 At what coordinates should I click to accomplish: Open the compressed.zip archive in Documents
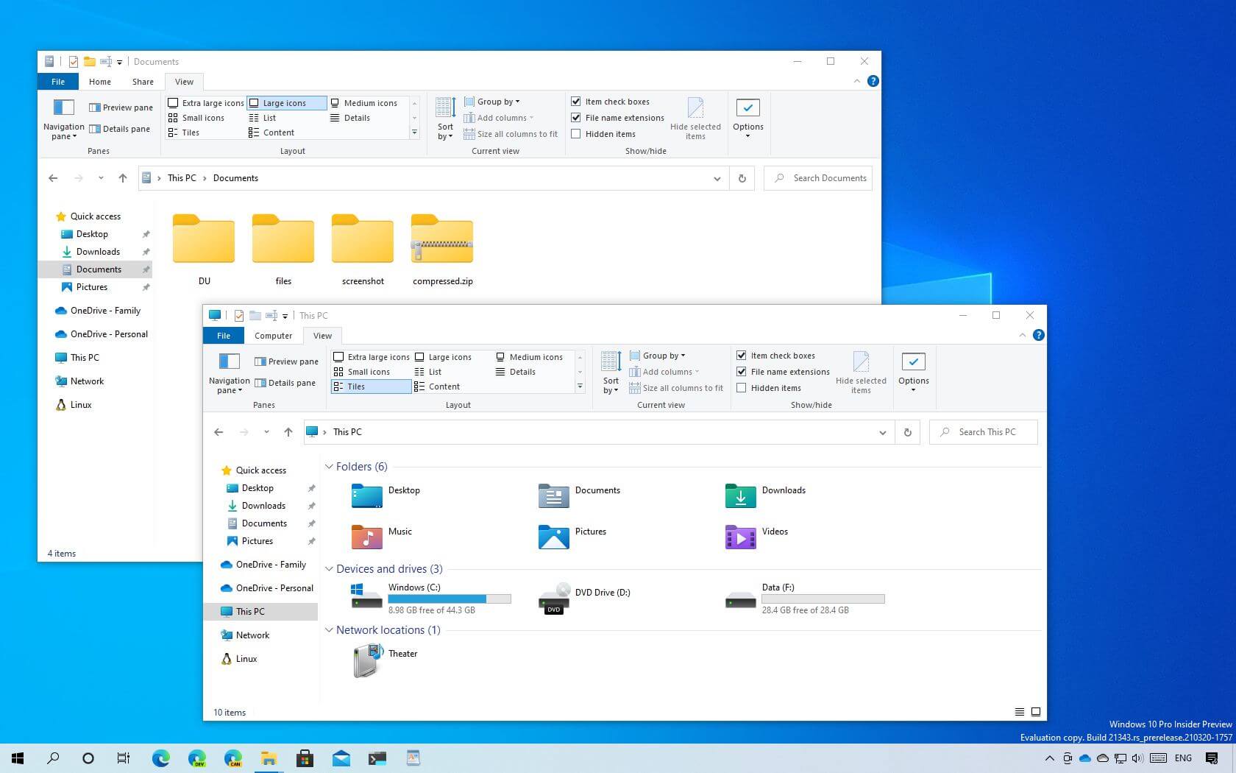point(441,239)
